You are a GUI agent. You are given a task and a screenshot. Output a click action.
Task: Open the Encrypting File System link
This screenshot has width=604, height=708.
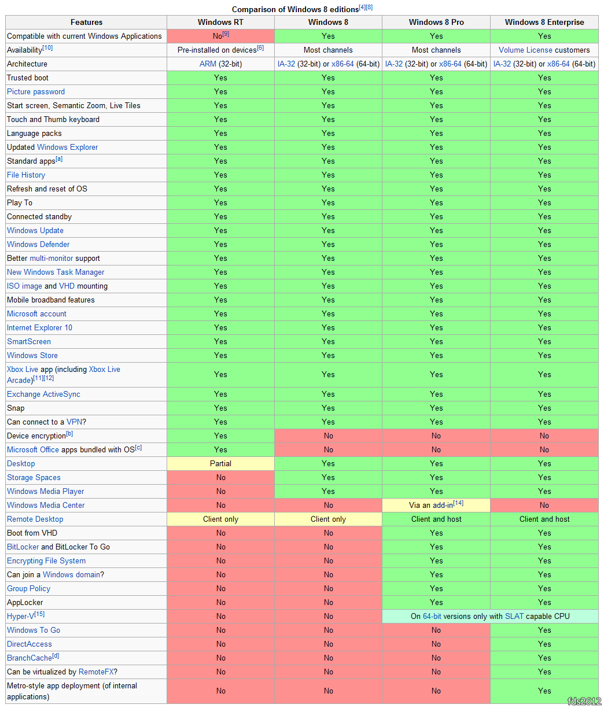point(46,560)
